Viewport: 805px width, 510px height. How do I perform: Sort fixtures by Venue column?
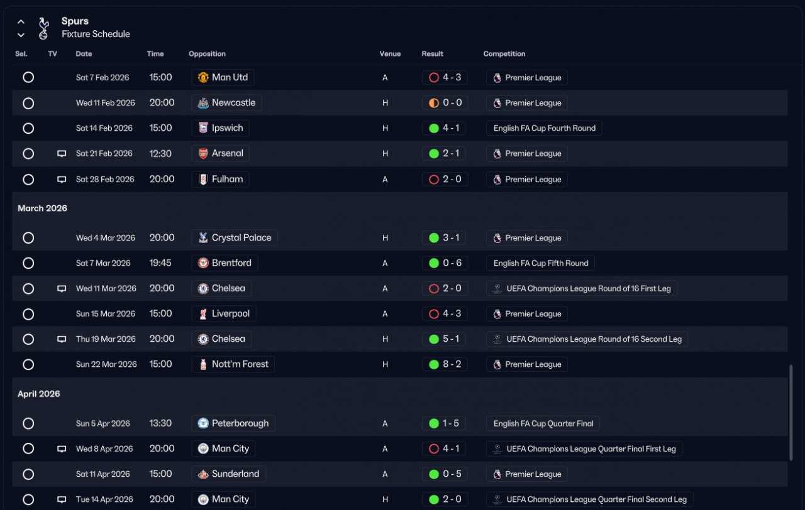point(390,54)
